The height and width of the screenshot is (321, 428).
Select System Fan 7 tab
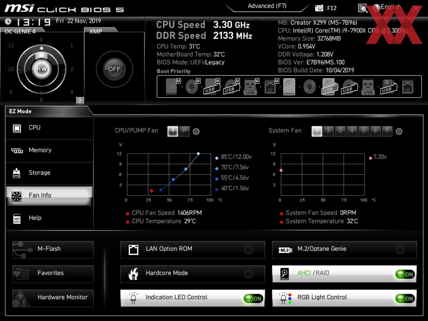coord(387,131)
